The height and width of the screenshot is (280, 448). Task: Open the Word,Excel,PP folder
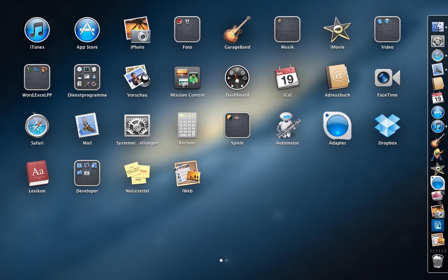tap(37, 77)
